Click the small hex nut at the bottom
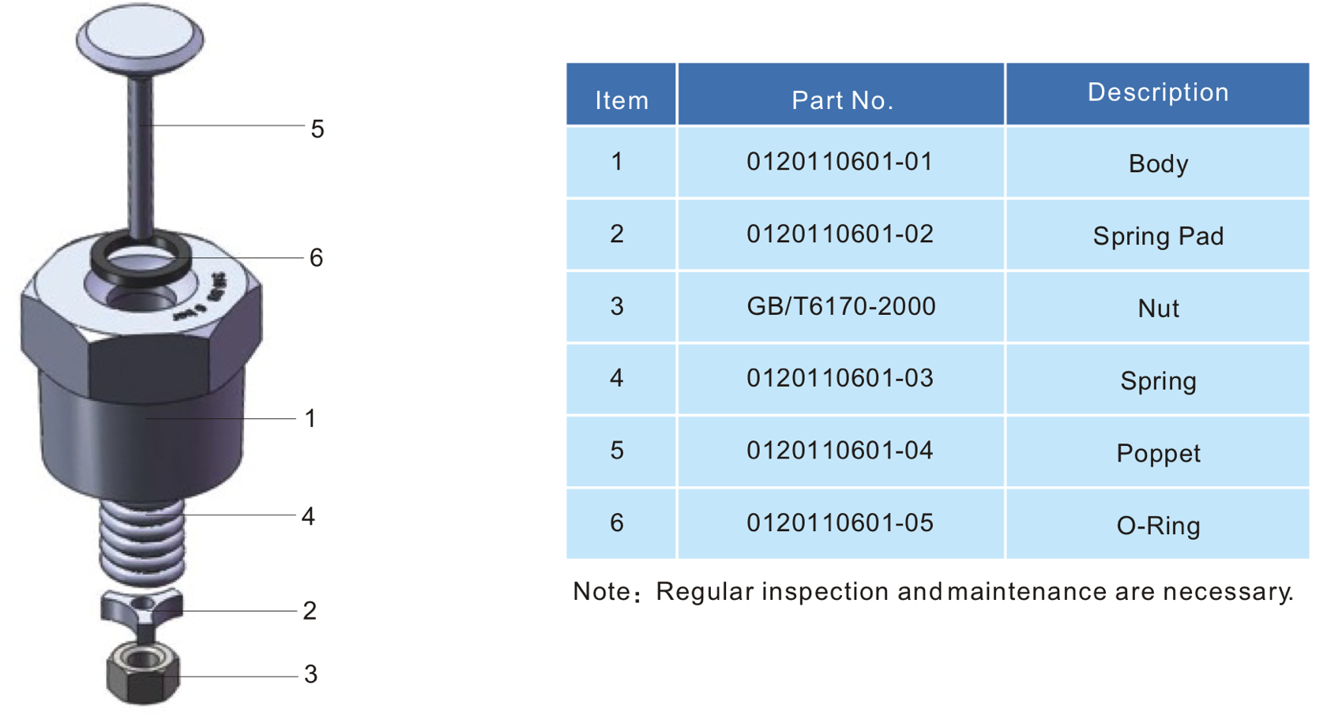 tap(142, 676)
